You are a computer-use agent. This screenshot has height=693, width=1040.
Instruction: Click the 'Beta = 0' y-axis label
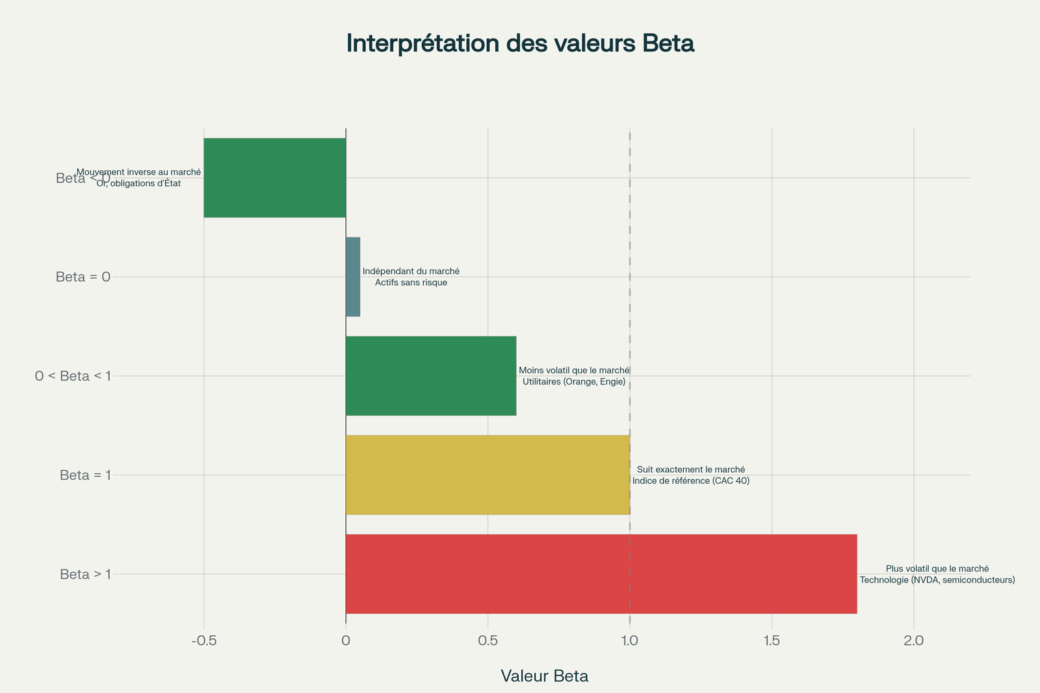coord(83,277)
